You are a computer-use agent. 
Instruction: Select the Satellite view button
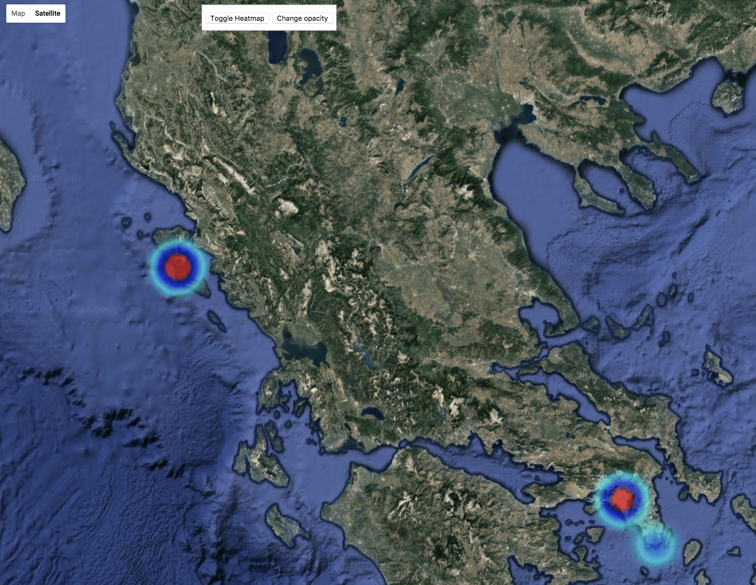[x=48, y=14]
